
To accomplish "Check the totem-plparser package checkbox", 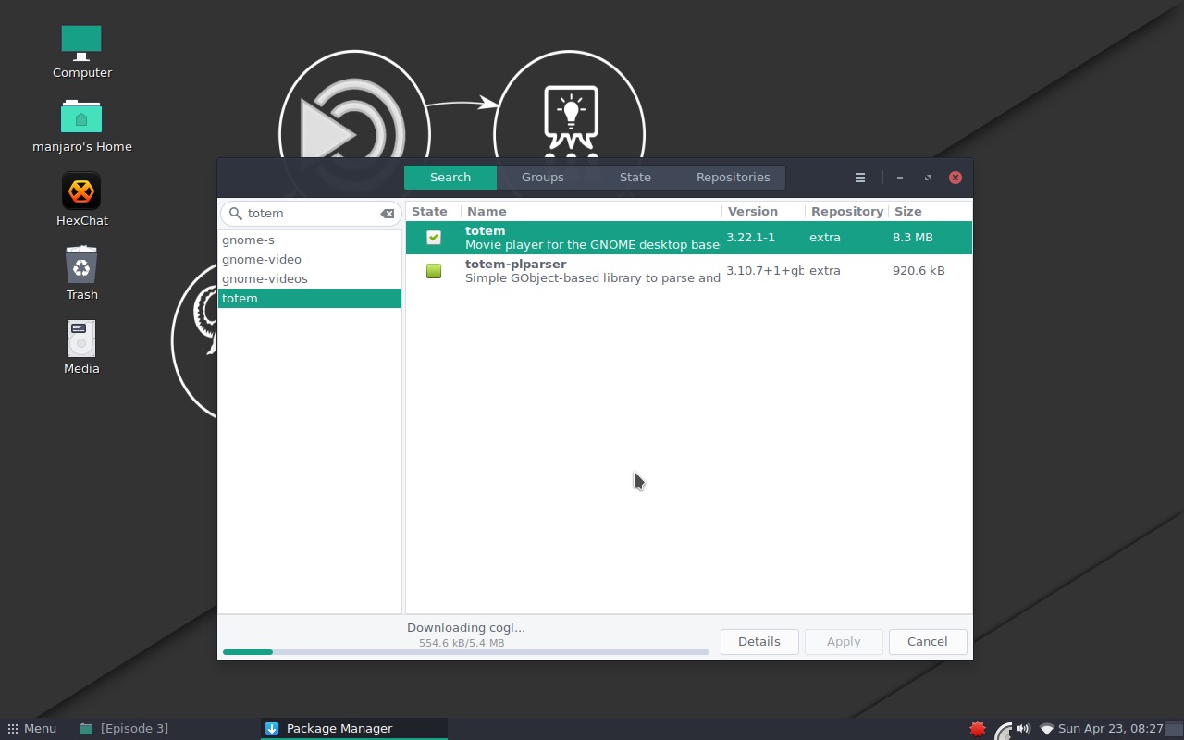I will tap(433, 270).
